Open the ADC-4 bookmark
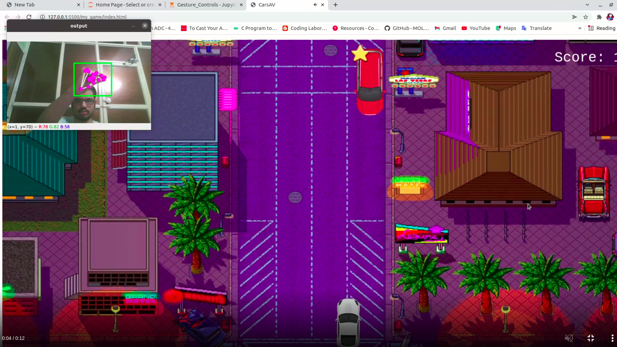Viewport: 617px width, 347px height. [164, 28]
